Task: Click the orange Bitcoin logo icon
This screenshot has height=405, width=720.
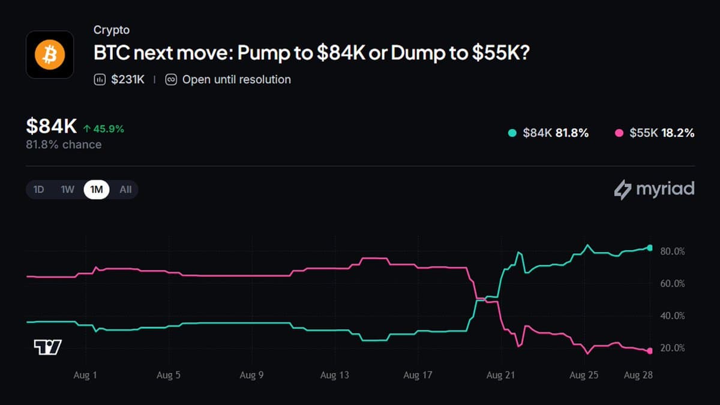Action: [x=50, y=55]
